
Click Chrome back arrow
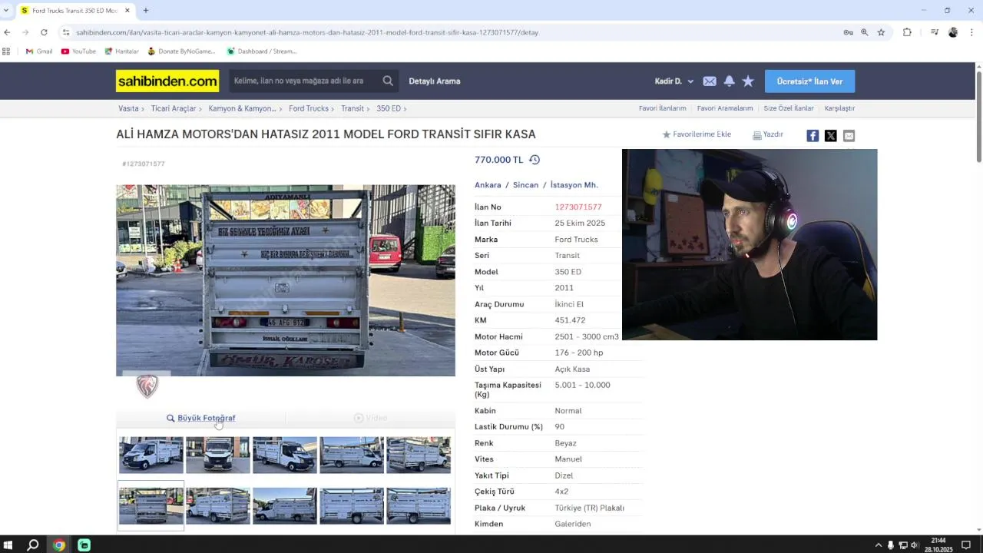(7, 32)
